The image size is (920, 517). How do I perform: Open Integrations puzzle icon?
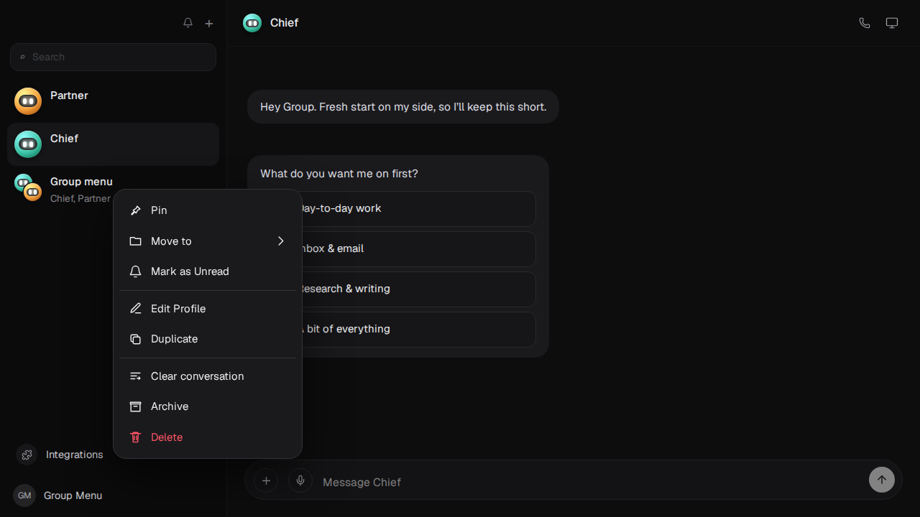coord(27,455)
